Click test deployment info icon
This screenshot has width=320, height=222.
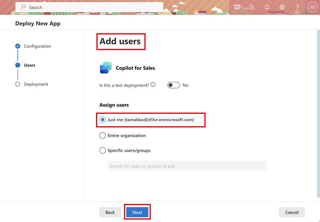point(153,85)
